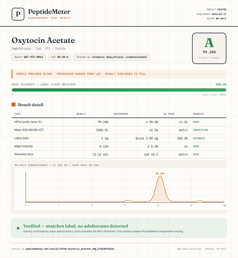
Task: Click PASS verdict in Major impurity row
Action: point(196,146)
